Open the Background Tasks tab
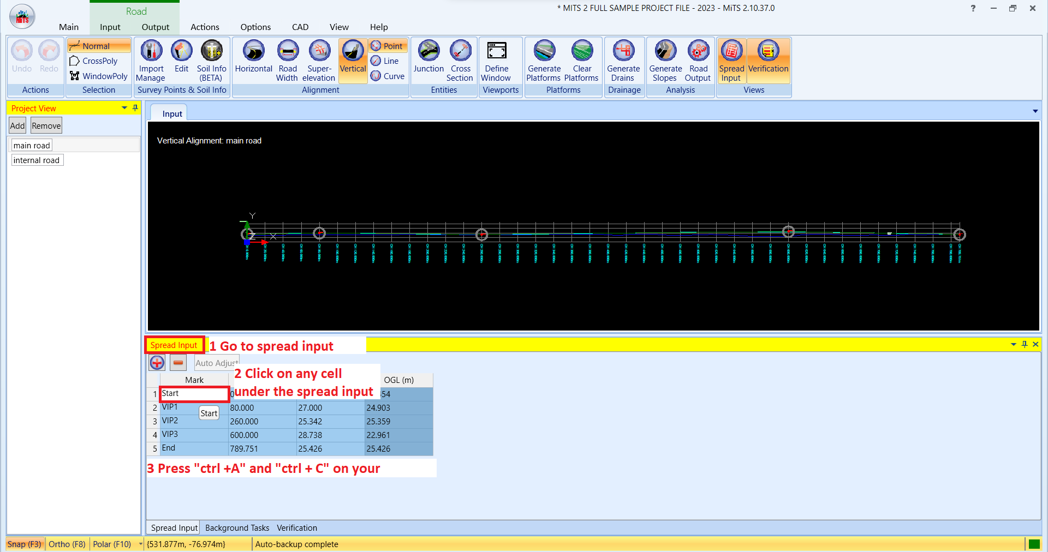The width and height of the screenshot is (1048, 552). click(236, 527)
